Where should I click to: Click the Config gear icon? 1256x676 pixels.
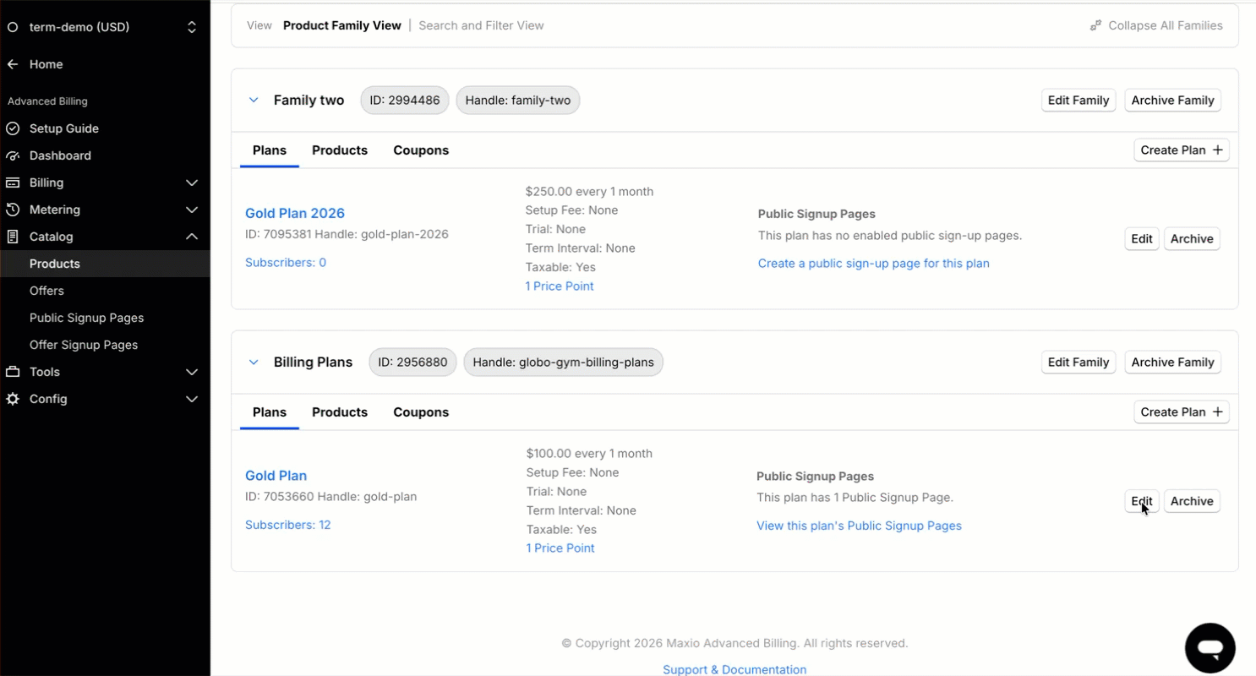click(x=13, y=399)
